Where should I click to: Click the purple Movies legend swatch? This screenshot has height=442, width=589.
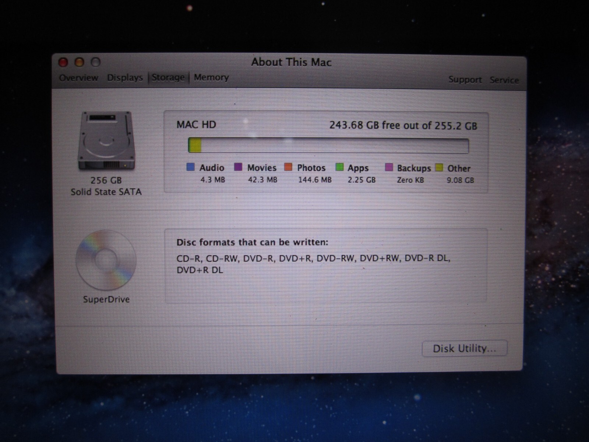coord(238,167)
